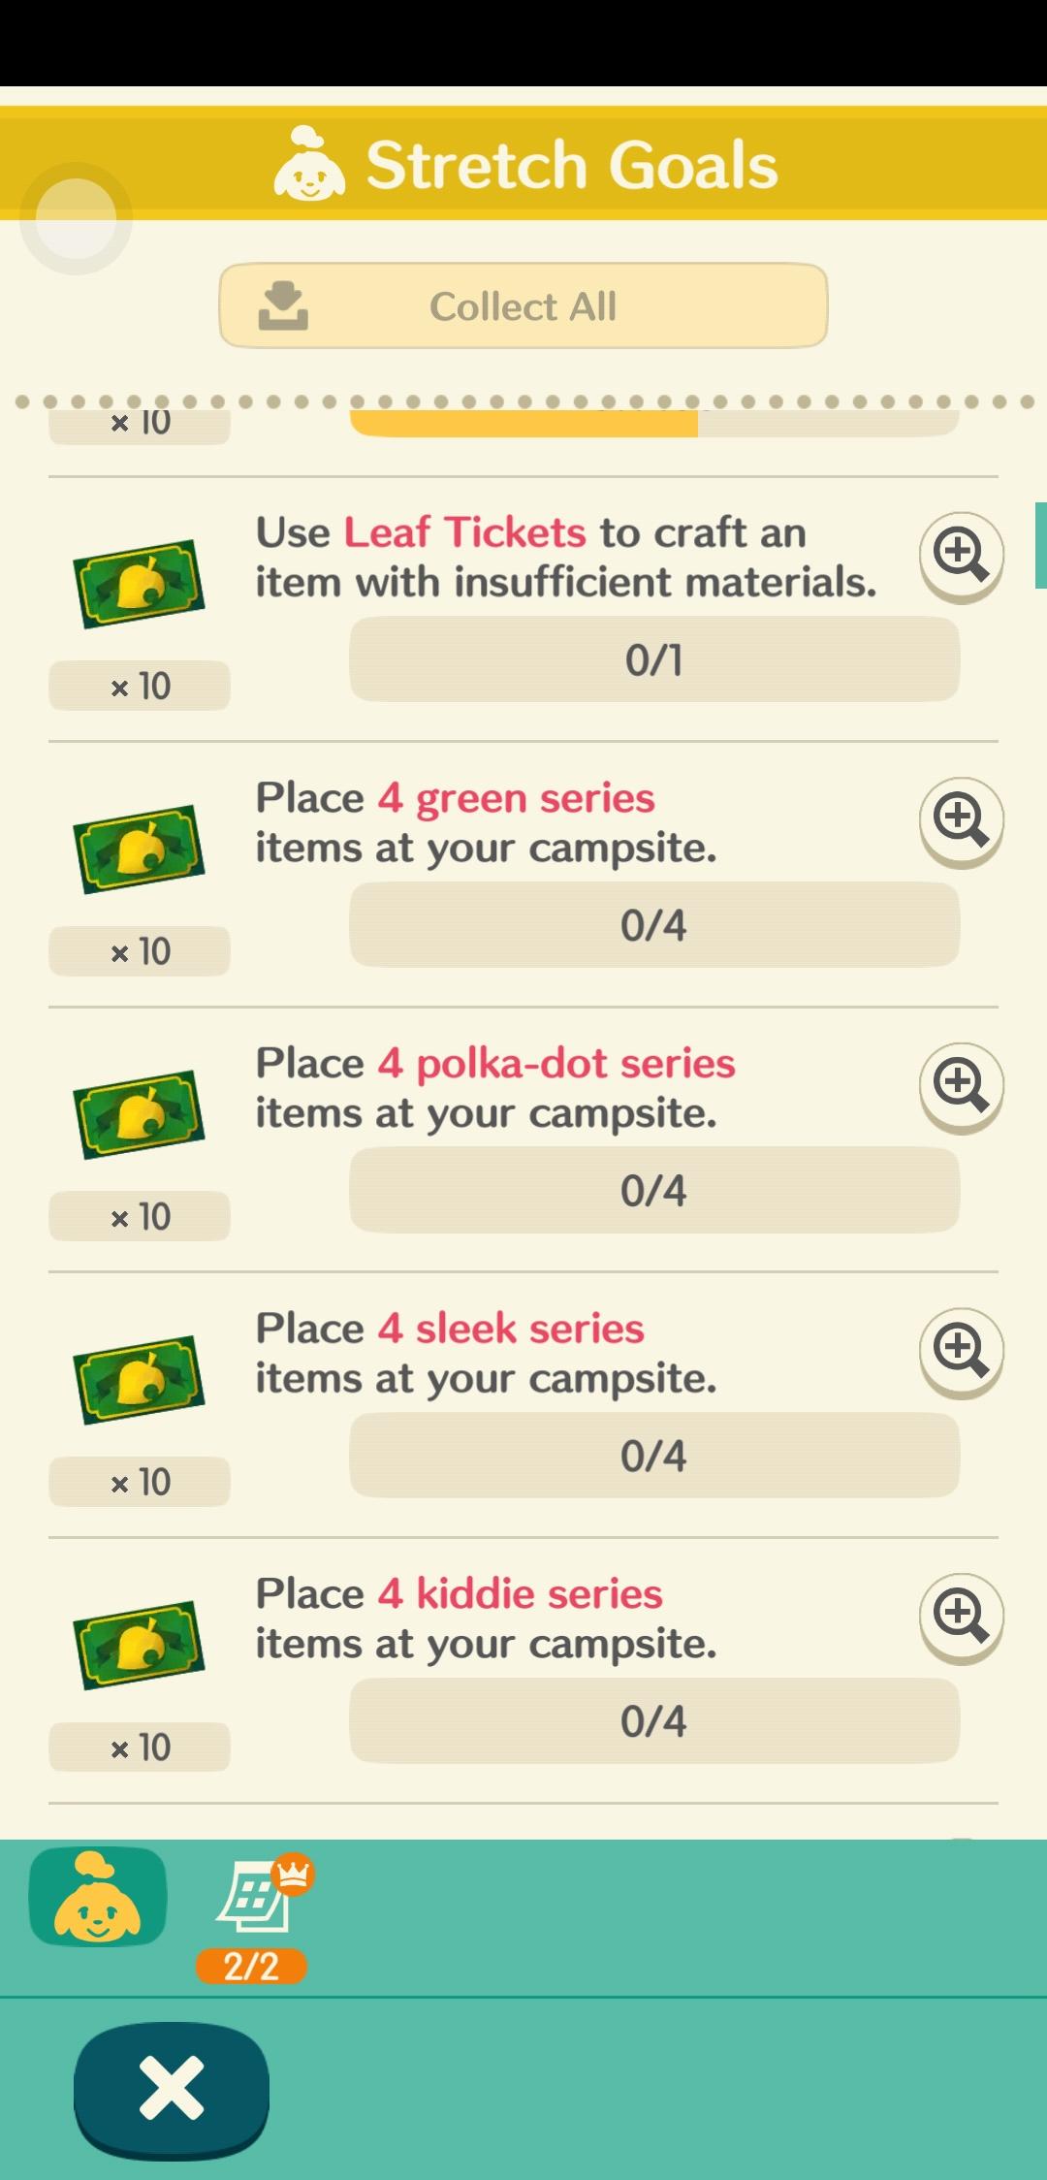
Task: Select the Isabelle stretch goals tab
Action: [x=97, y=1896]
